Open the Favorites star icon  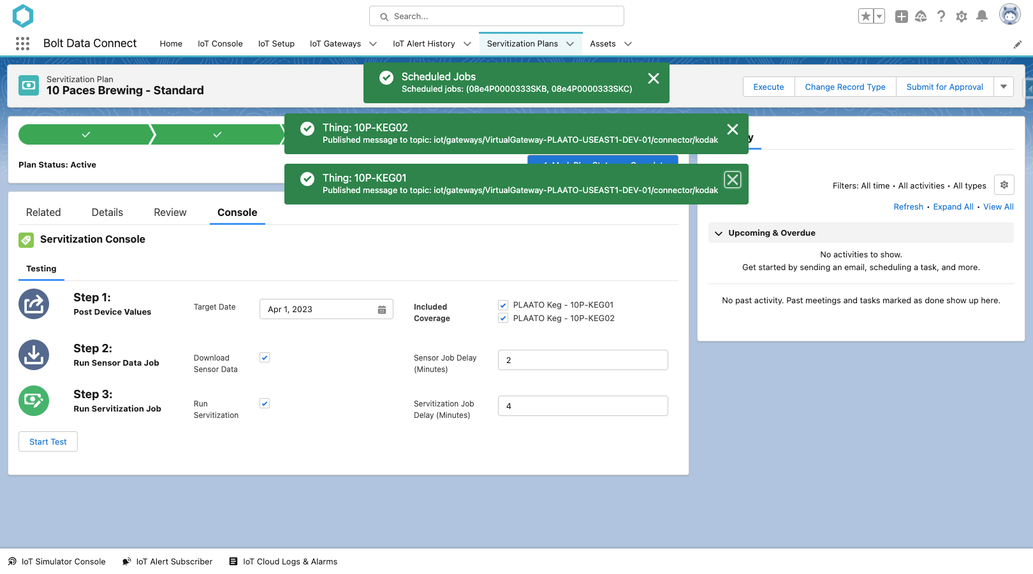coord(865,17)
